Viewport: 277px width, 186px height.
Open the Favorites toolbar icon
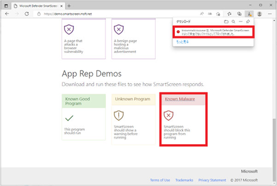(229, 14)
